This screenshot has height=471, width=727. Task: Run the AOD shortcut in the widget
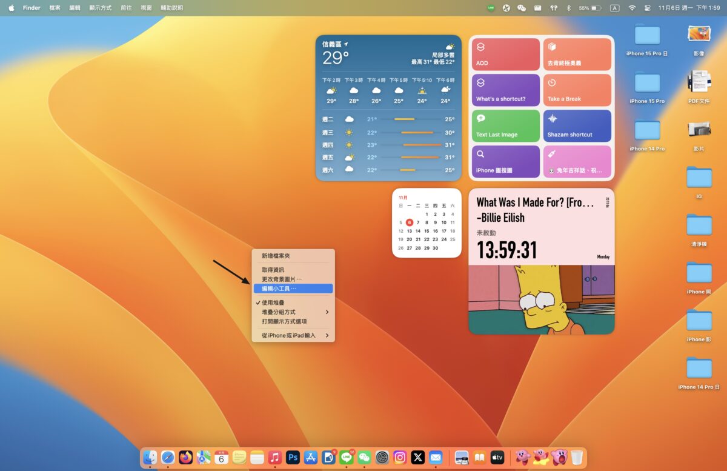click(506, 55)
